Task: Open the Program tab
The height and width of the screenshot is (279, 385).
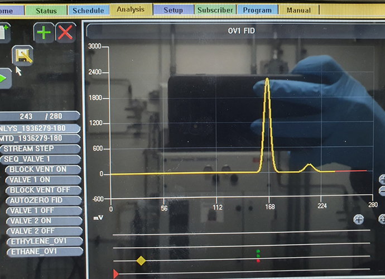Action: [x=257, y=10]
